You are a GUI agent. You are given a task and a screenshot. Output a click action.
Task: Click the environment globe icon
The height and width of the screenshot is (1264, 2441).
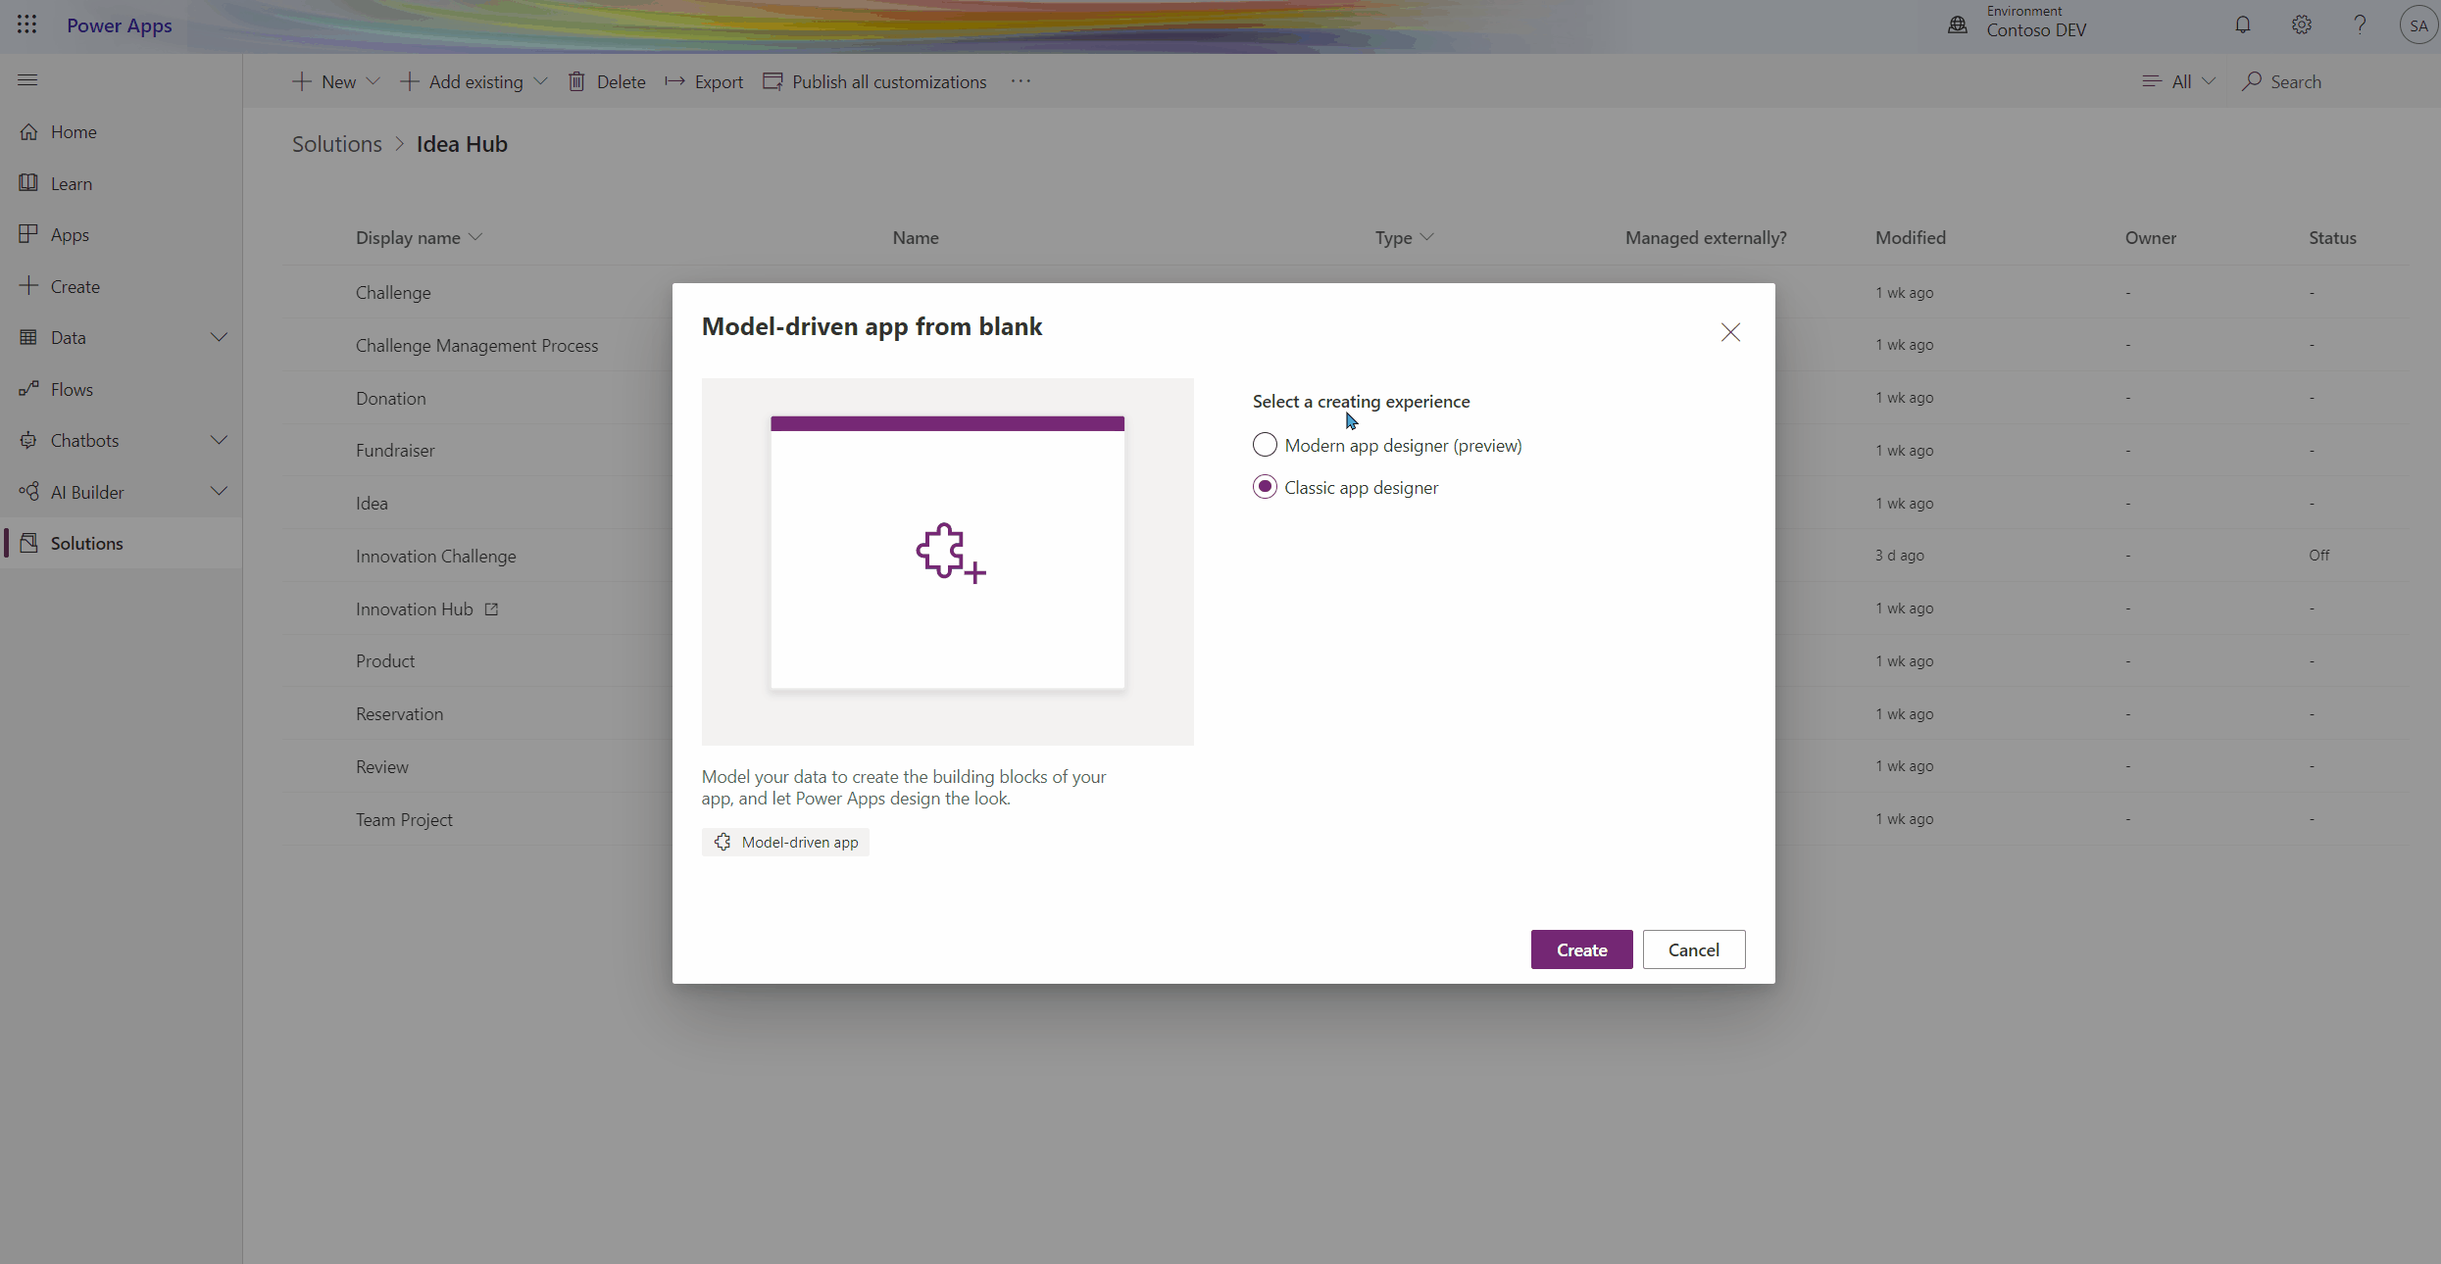coord(1958,25)
